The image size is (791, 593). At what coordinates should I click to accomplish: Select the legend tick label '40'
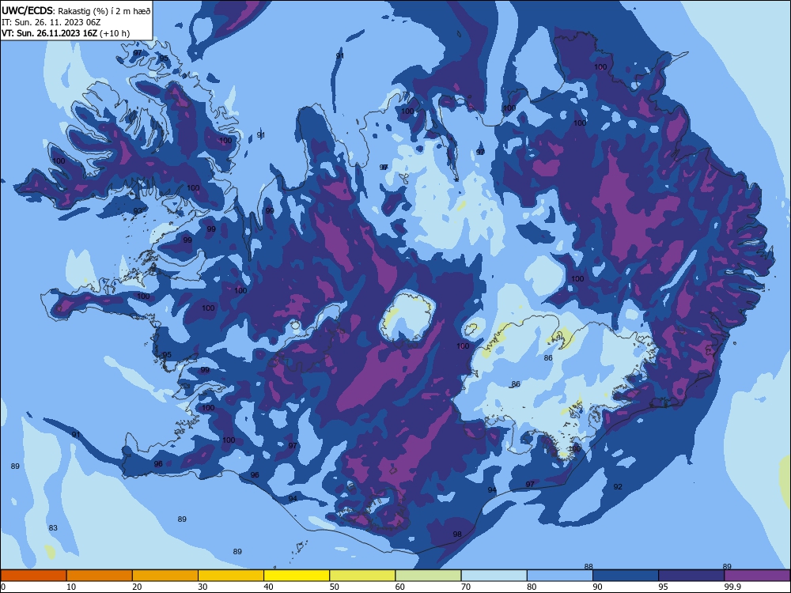point(269,587)
